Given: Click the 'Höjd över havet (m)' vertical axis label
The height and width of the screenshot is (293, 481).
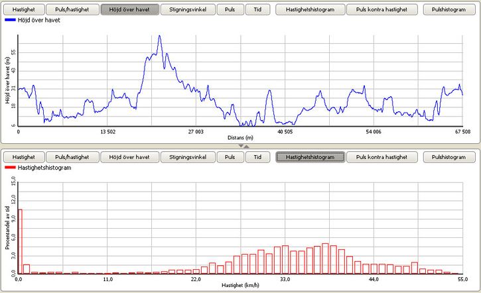Looking at the screenshot, I should tap(7, 80).
